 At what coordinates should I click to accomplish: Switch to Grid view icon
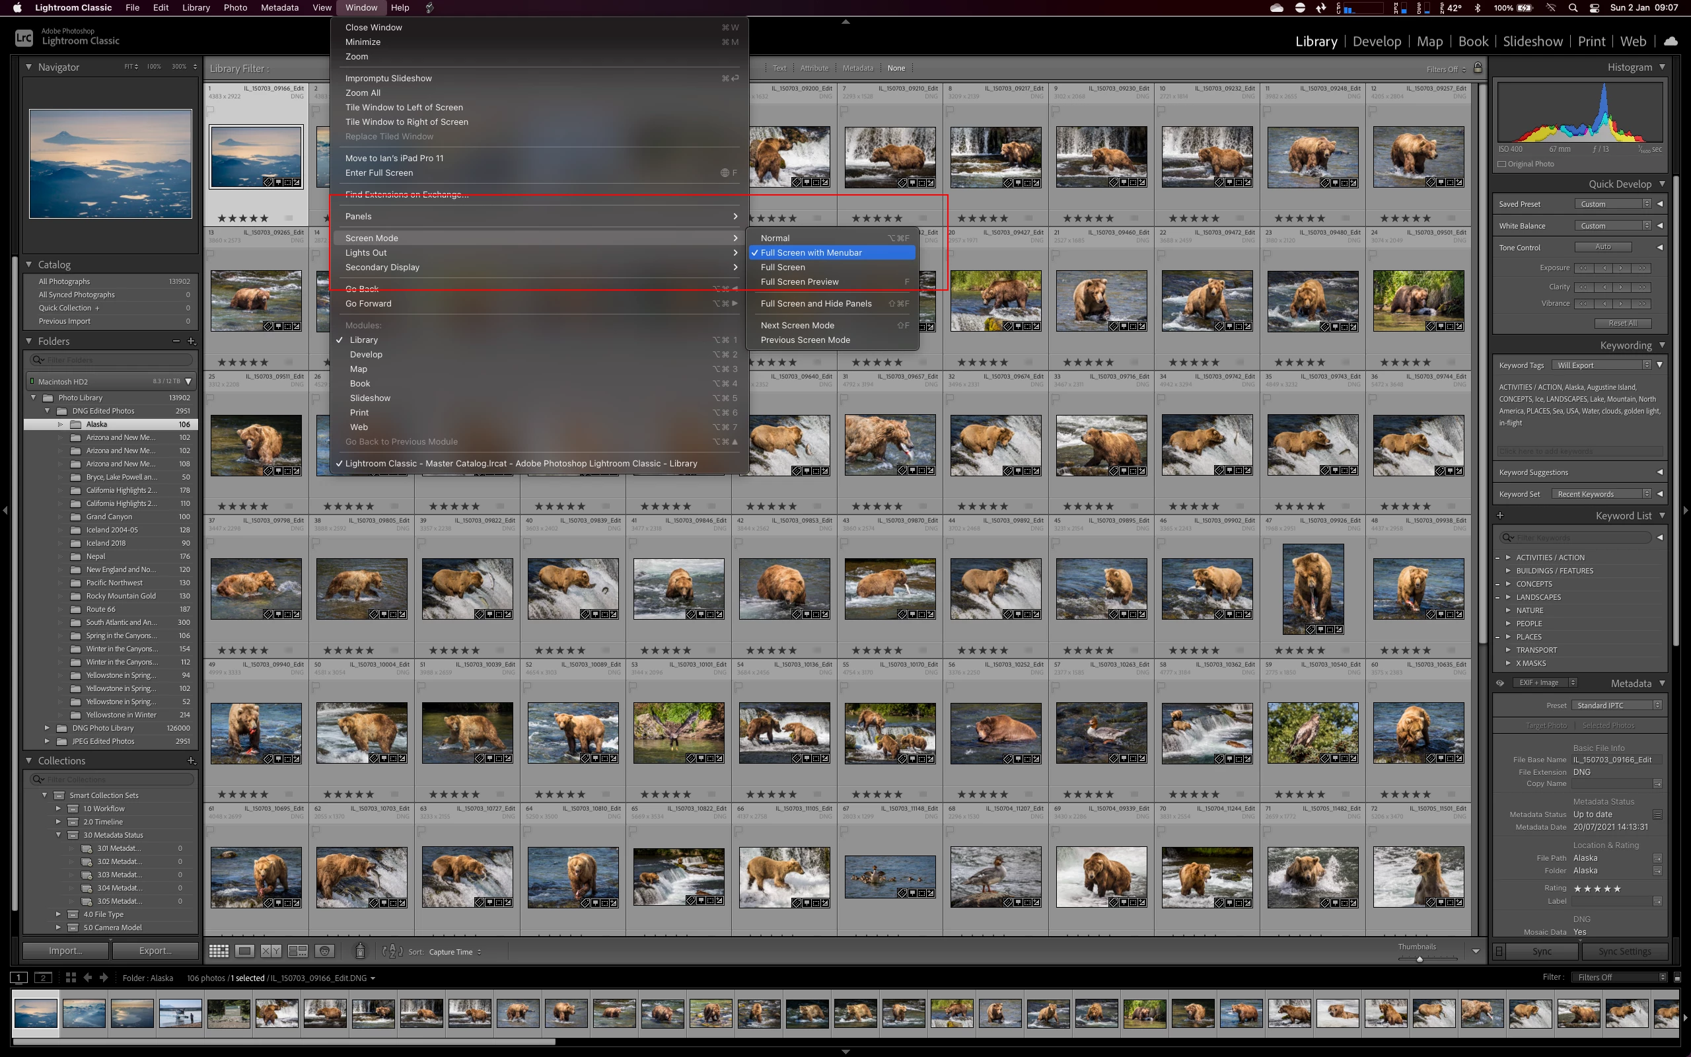pyautogui.click(x=219, y=951)
